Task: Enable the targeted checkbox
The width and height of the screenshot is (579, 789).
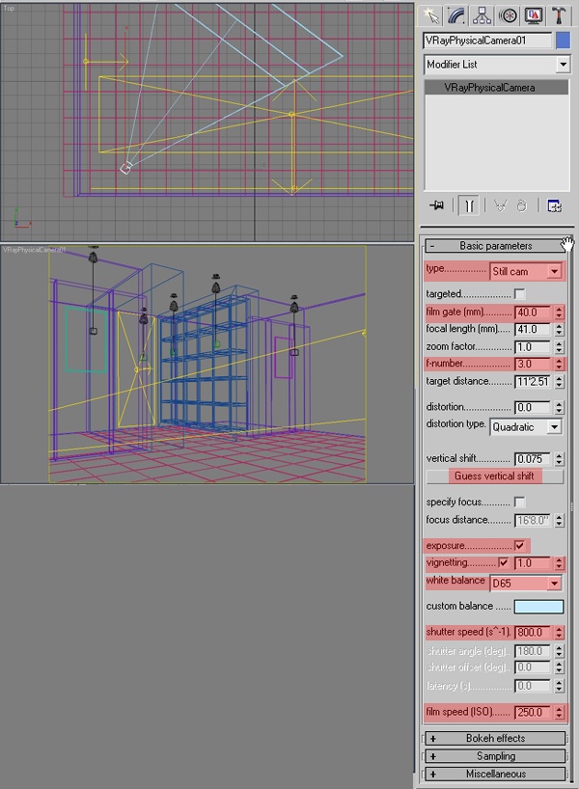Action: tap(520, 293)
